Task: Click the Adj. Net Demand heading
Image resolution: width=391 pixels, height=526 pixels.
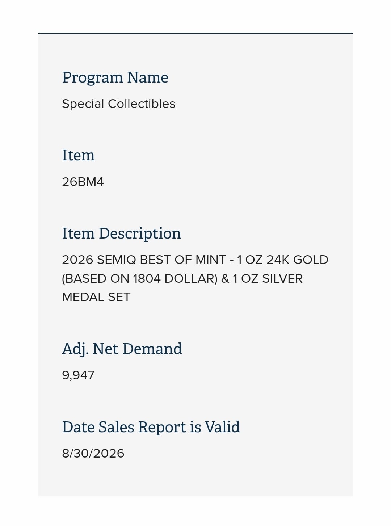Action: [122, 349]
